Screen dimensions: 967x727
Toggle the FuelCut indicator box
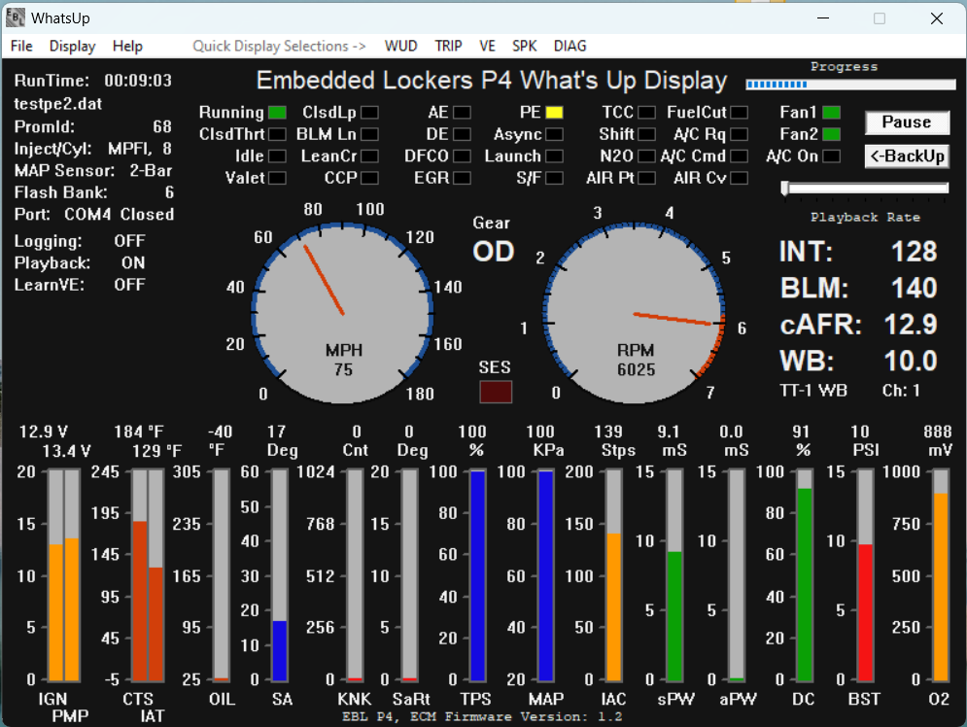(740, 113)
